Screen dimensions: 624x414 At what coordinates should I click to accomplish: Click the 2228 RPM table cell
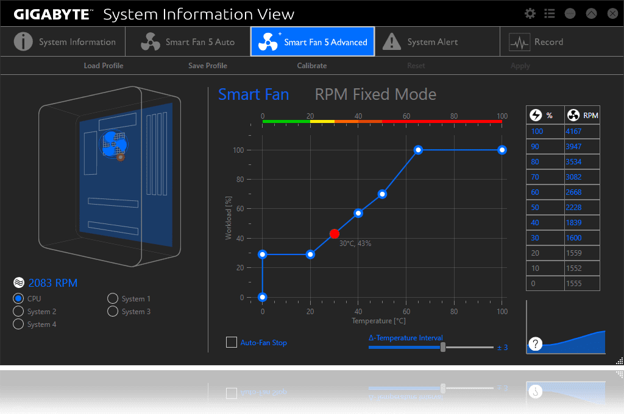coord(582,207)
